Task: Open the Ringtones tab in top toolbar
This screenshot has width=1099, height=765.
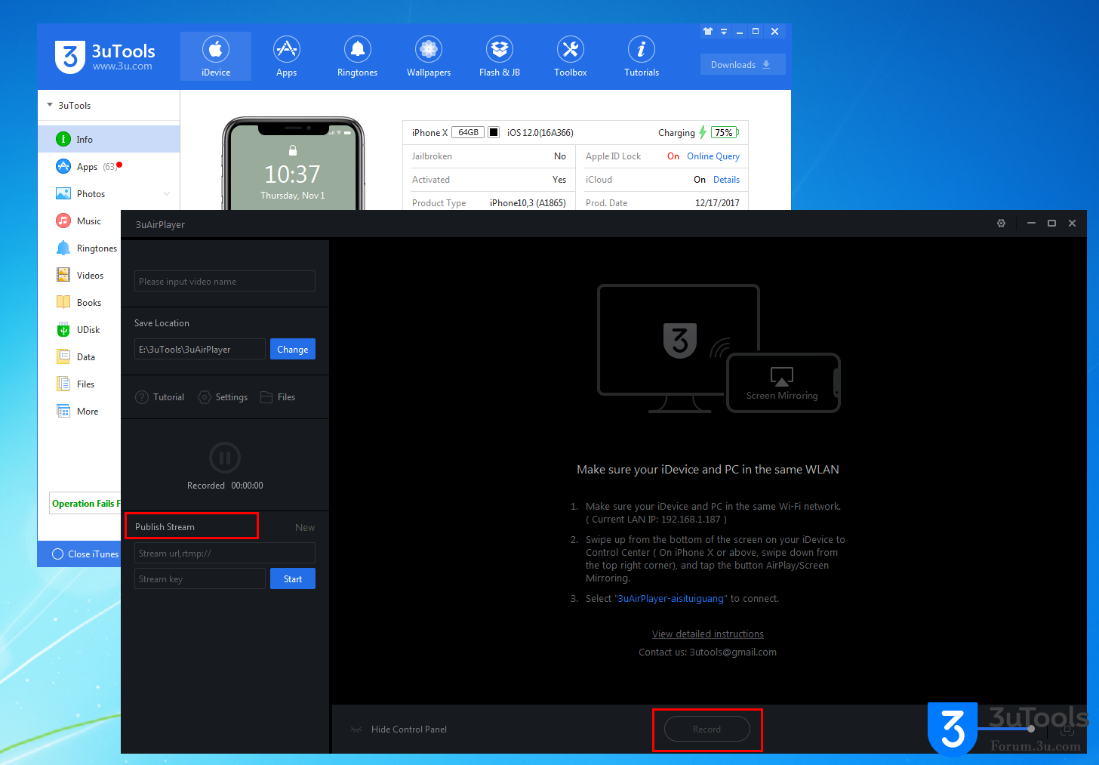Action: click(358, 57)
